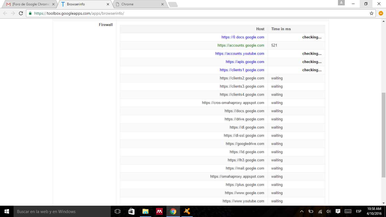Select the https://lh3.google.com host text

point(246,160)
